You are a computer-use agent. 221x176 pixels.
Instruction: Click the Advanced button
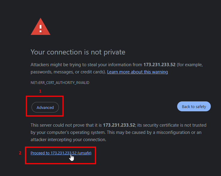pos(45,107)
